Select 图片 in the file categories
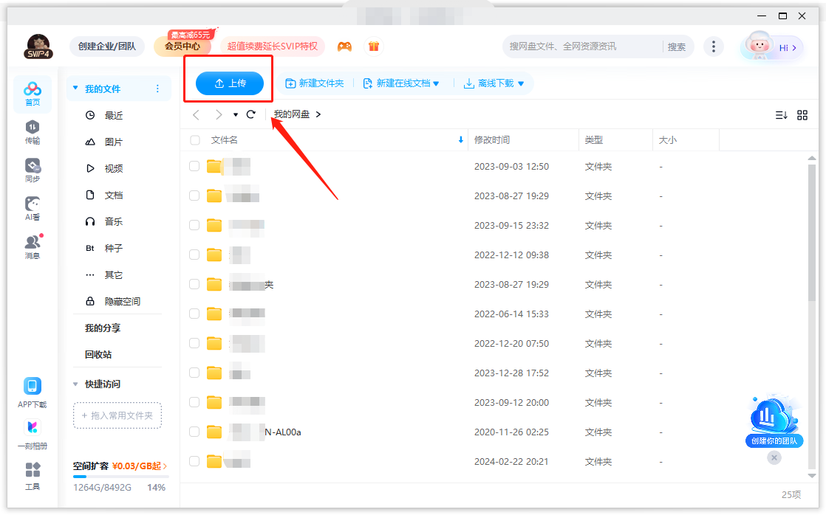This screenshot has height=515, width=826. coord(114,142)
